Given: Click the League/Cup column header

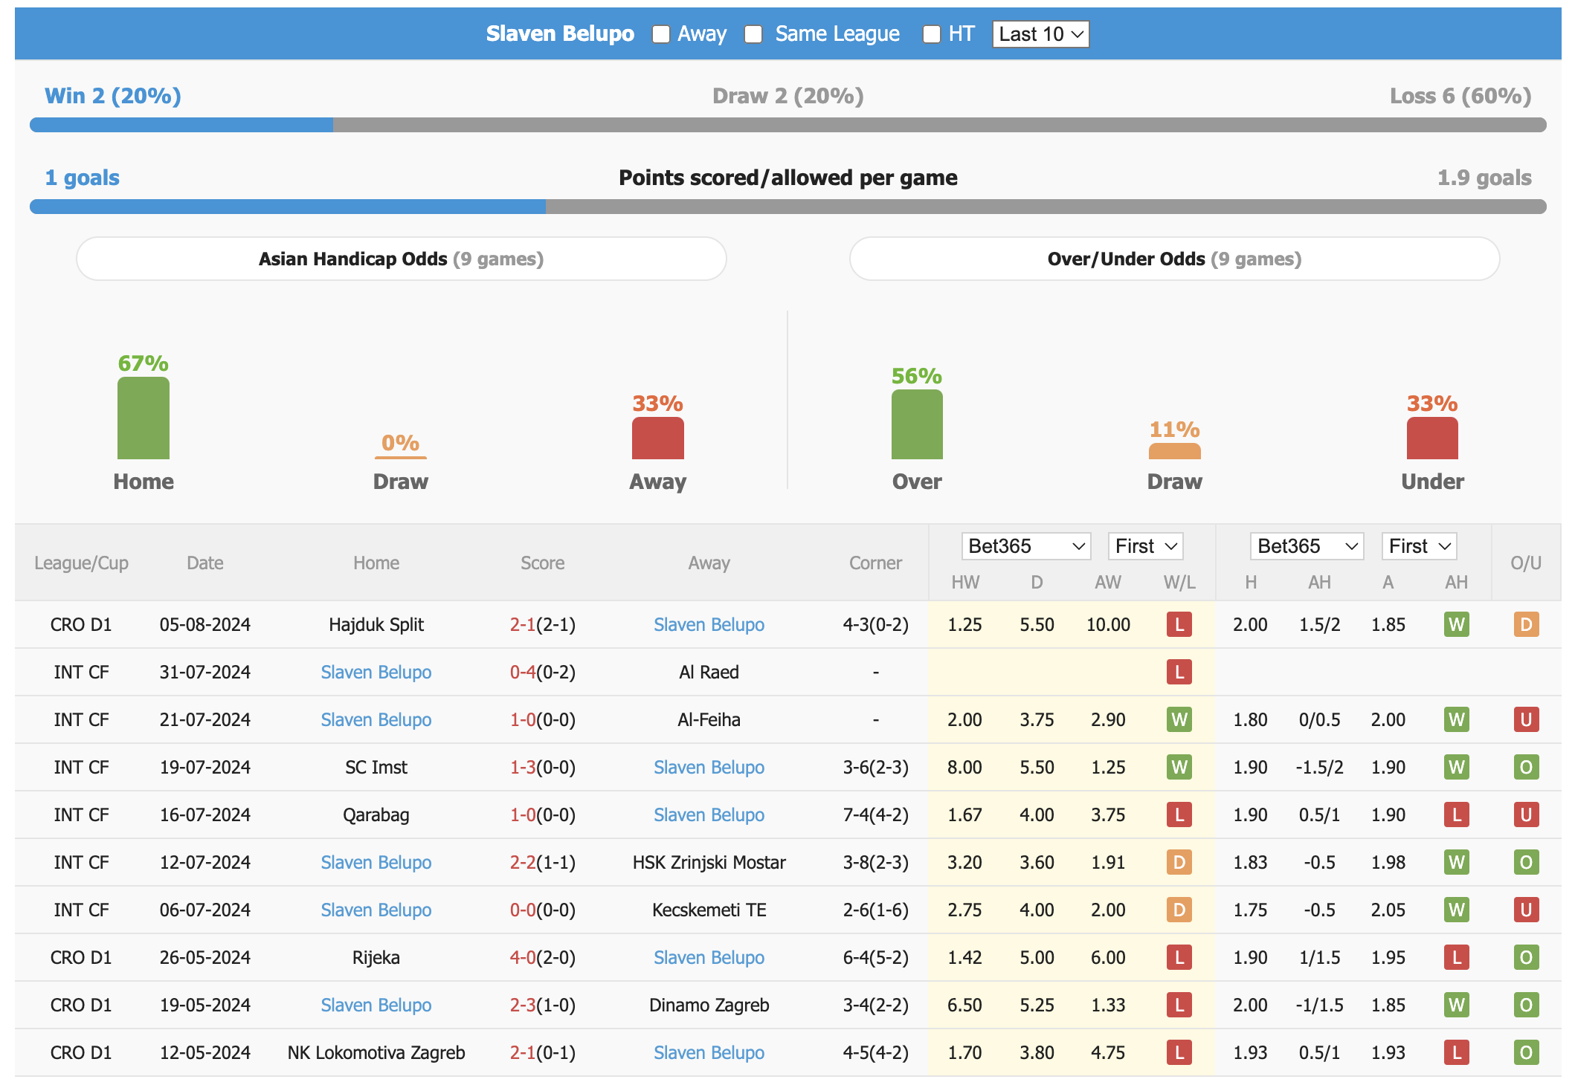Looking at the screenshot, I should pyautogui.click(x=81, y=563).
